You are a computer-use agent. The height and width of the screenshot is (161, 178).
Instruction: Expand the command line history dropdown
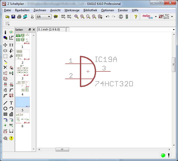click(174, 30)
